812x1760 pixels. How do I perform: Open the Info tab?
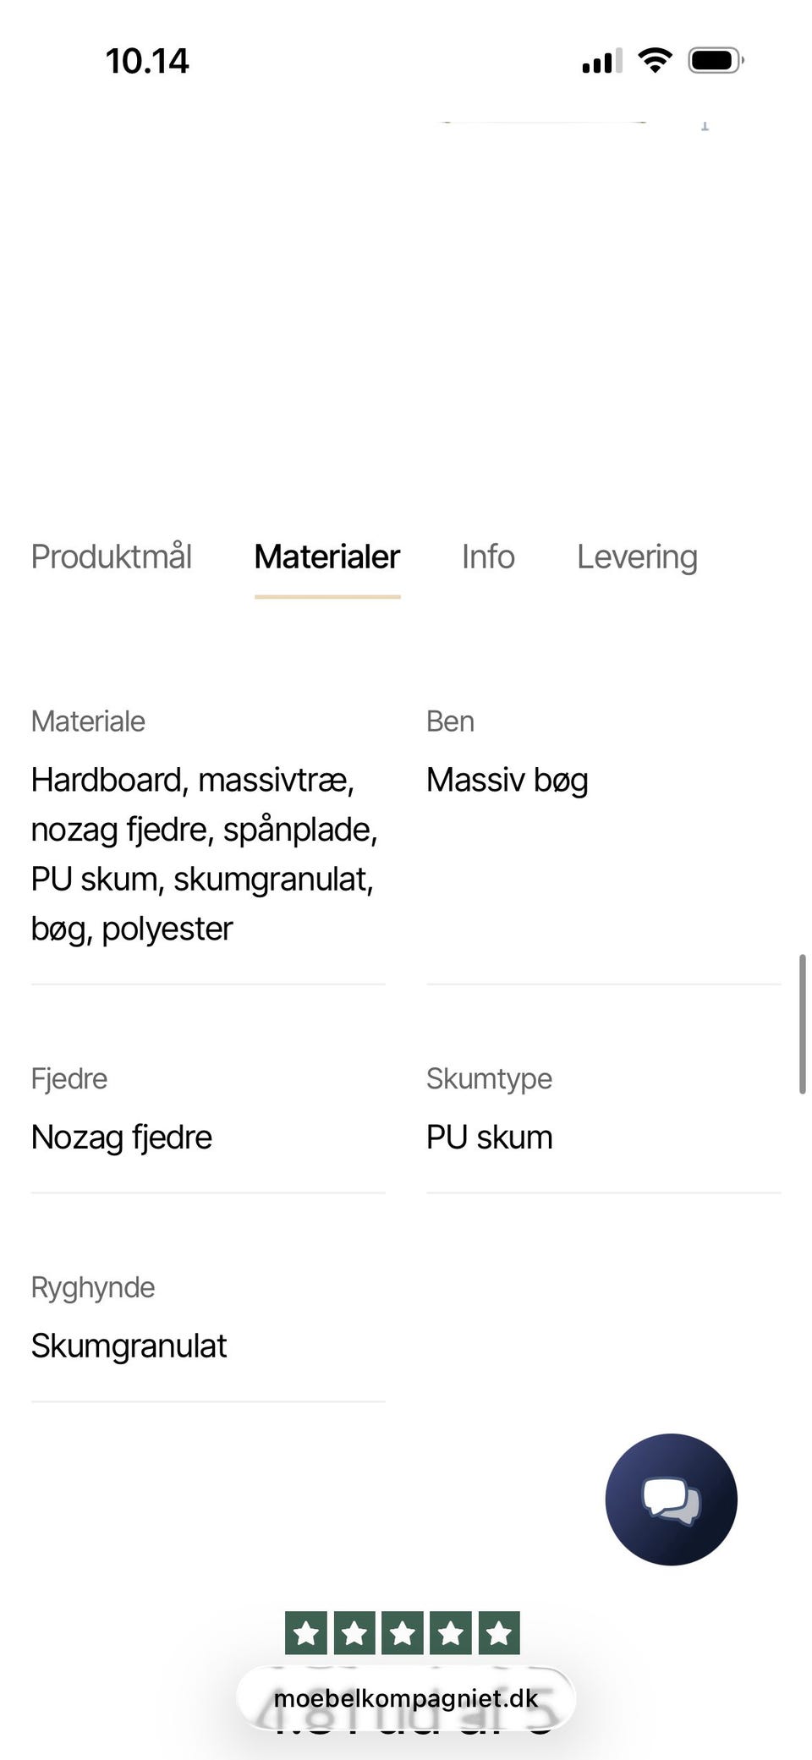(488, 557)
